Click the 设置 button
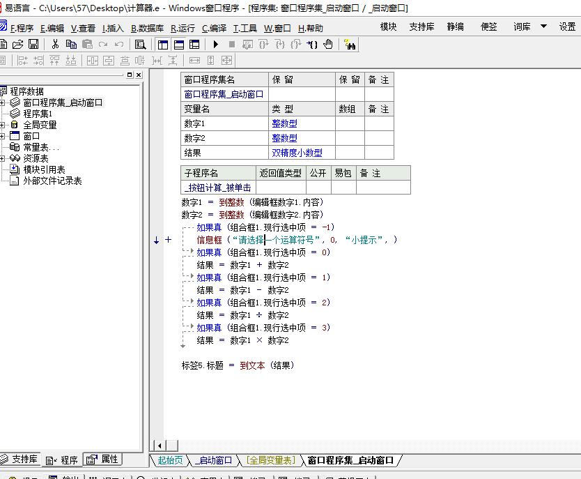 [567, 26]
